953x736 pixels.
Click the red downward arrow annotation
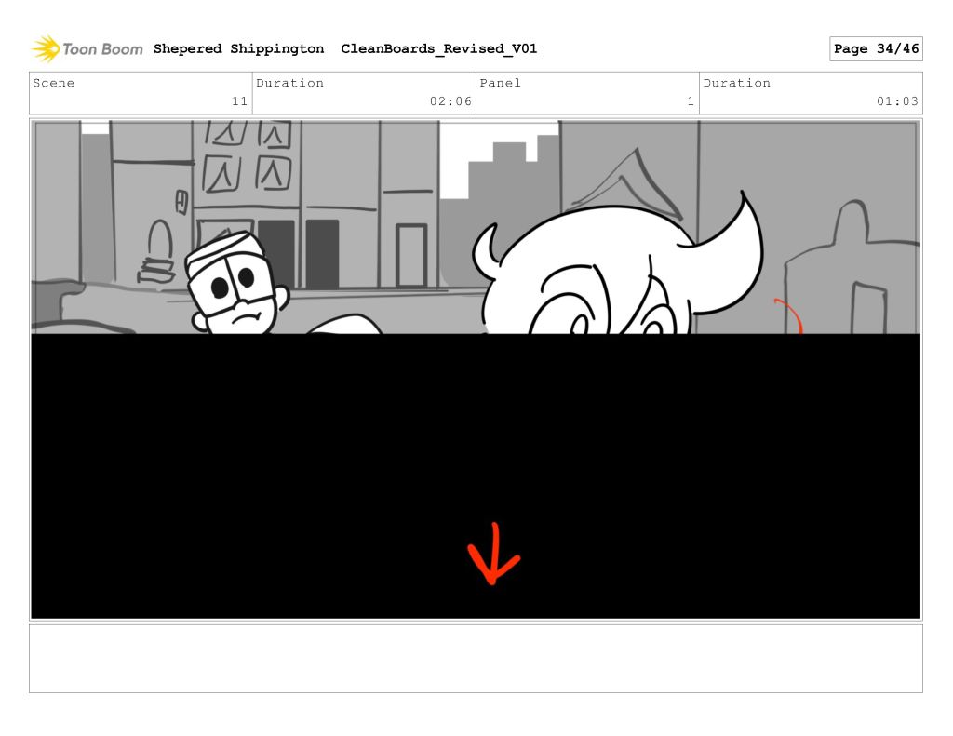click(492, 555)
